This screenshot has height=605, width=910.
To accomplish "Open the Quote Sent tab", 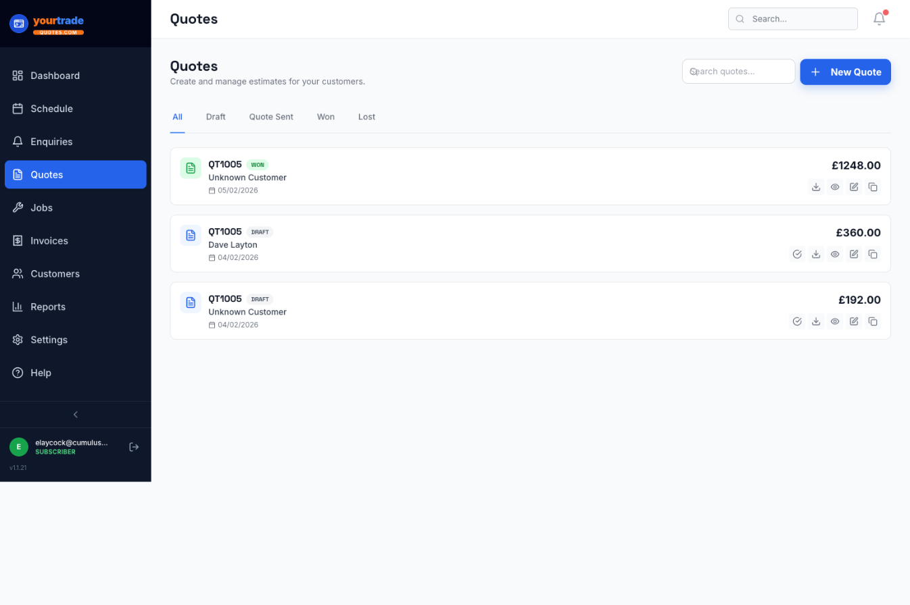I will [271, 117].
